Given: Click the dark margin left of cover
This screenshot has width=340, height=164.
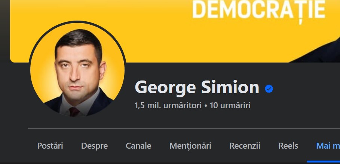Looking at the screenshot, I should coord(5,31).
